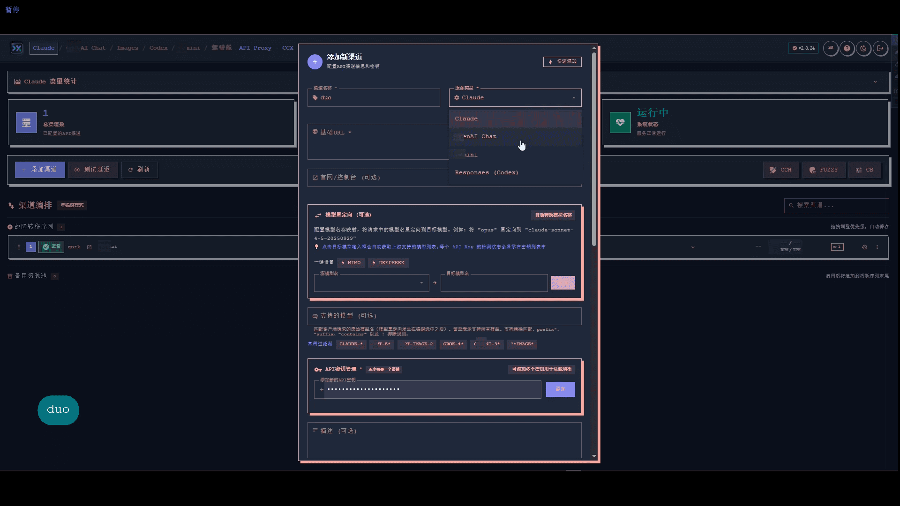Click the 测试延迟 button
The height and width of the screenshot is (506, 900).
(x=93, y=170)
